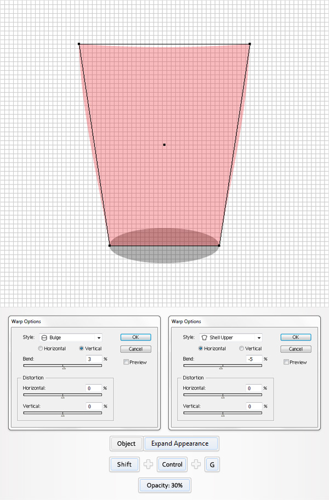Select bottom-right anchor point of trapezoid
Image resolution: width=329 pixels, height=500 pixels.
coord(219,245)
